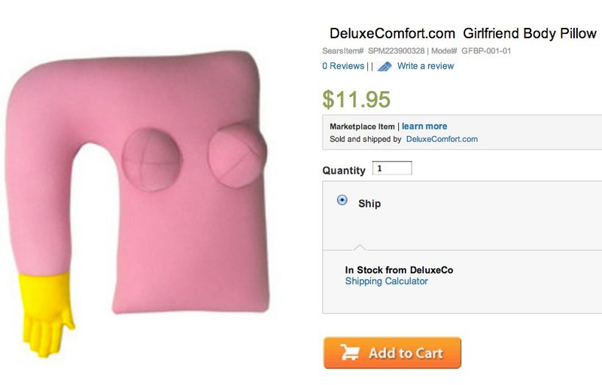
Task: Click the pink body pillow product image
Action: (136, 203)
